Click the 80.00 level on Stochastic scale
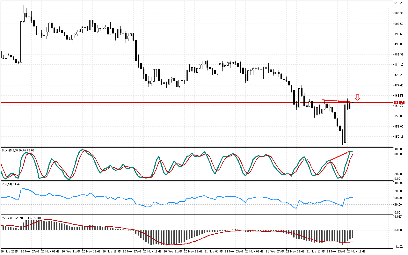 (x=398, y=154)
